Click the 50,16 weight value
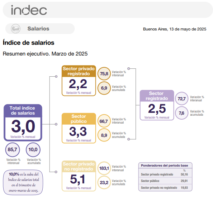The height and width of the screenshot is (197, 213). coord(184,174)
